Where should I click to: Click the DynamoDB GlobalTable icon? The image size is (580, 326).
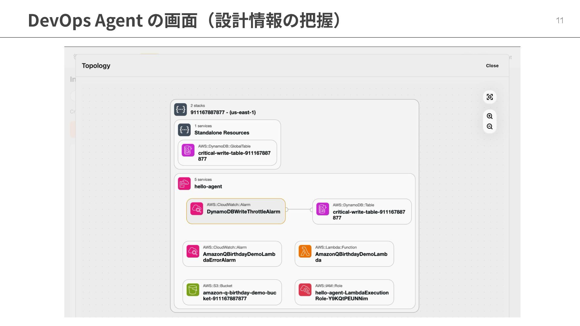[x=188, y=150]
